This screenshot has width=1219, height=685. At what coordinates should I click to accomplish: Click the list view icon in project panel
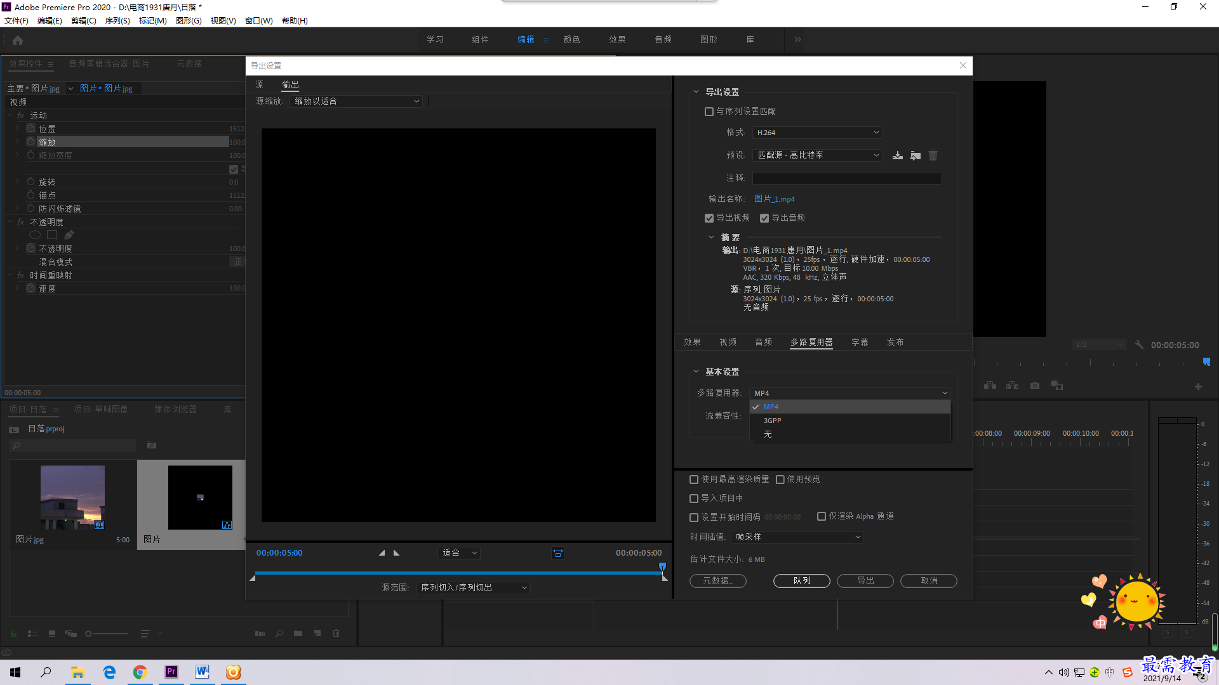point(32,633)
